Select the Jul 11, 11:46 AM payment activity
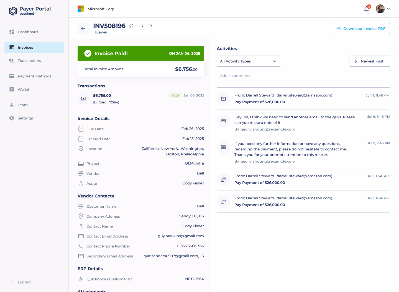The height and width of the screenshot is (292, 399). [303, 99]
